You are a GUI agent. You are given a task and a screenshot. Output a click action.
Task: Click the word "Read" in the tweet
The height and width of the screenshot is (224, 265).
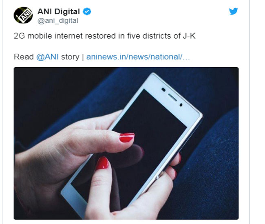(24, 57)
